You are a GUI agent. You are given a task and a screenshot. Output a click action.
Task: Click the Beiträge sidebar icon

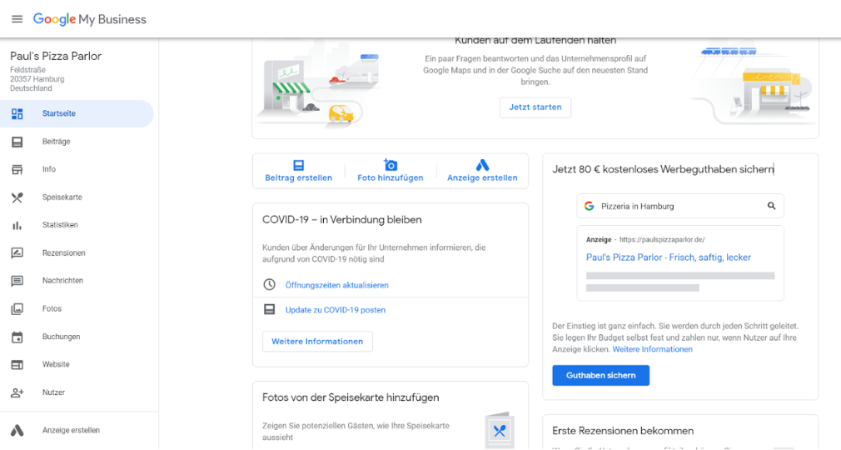click(x=17, y=142)
